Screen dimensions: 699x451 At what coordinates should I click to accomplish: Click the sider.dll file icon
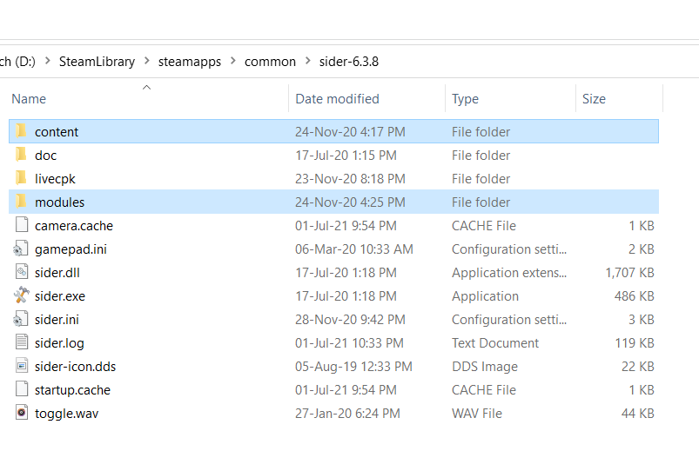(22, 272)
